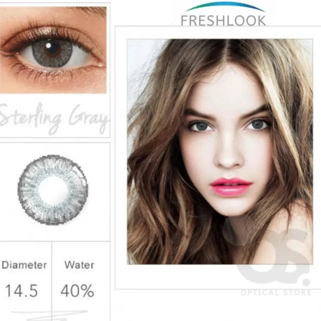Click the blue-green arc above FRESHLOOK
This screenshot has width=321, height=321.
pyautogui.click(x=225, y=6)
